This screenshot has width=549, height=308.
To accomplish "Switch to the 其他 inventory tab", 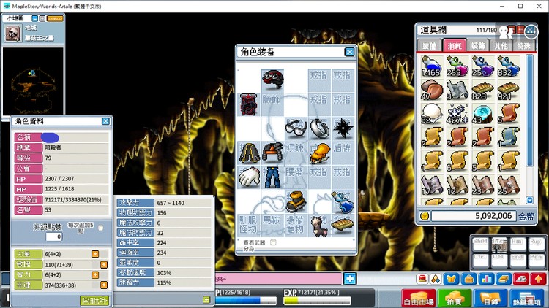I will [501, 46].
